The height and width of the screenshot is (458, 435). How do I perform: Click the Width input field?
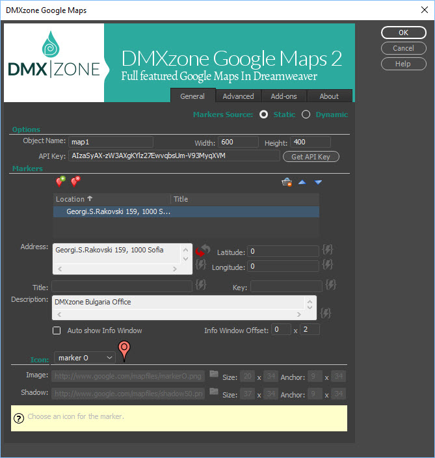[238, 142]
